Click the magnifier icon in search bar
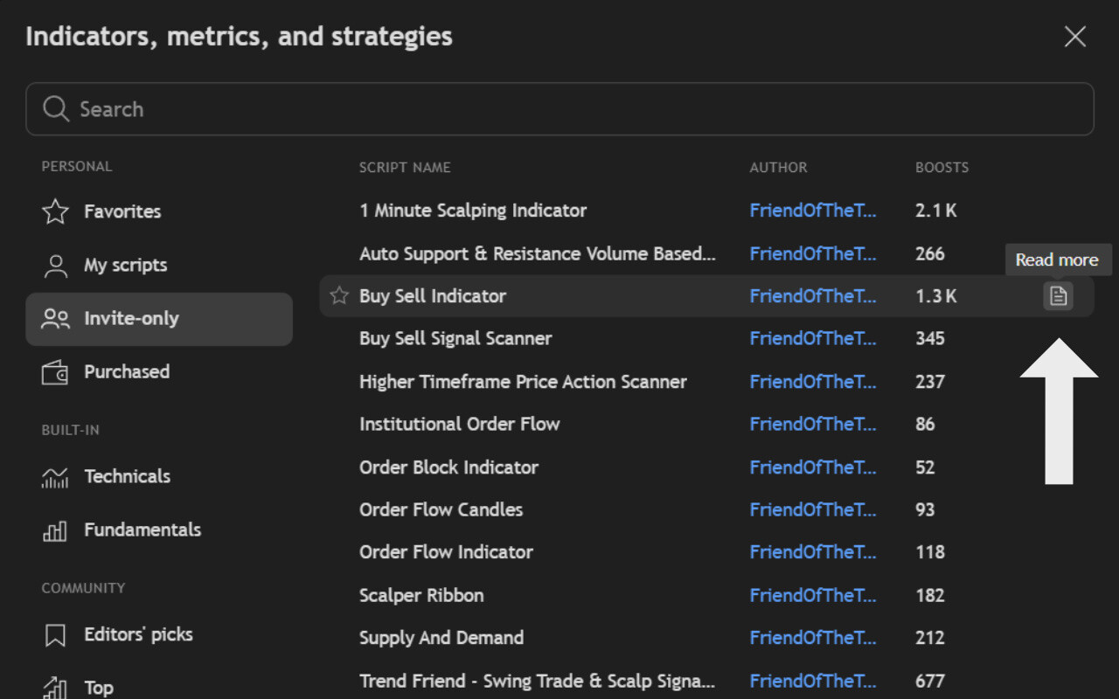Screen dimensions: 1119x699 pos(56,109)
